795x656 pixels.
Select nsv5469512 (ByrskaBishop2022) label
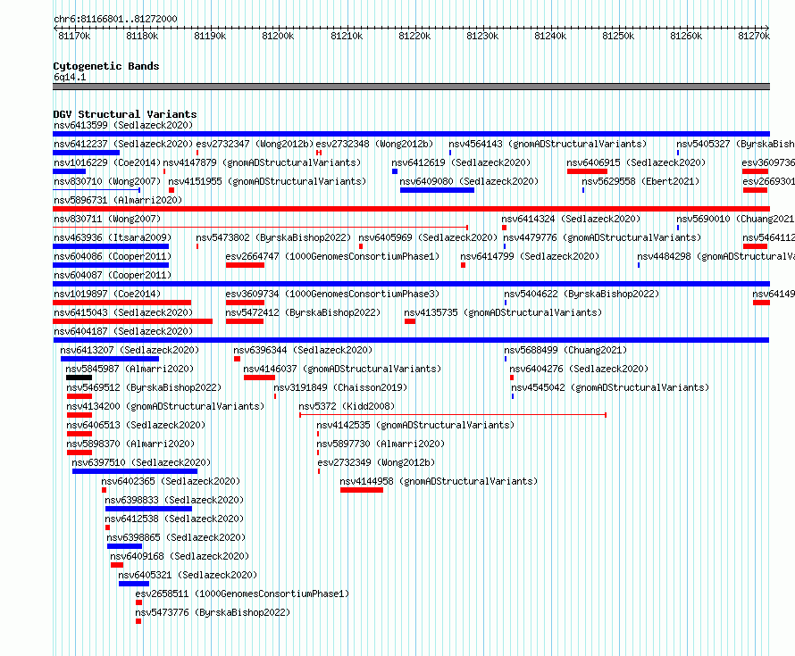click(x=144, y=387)
